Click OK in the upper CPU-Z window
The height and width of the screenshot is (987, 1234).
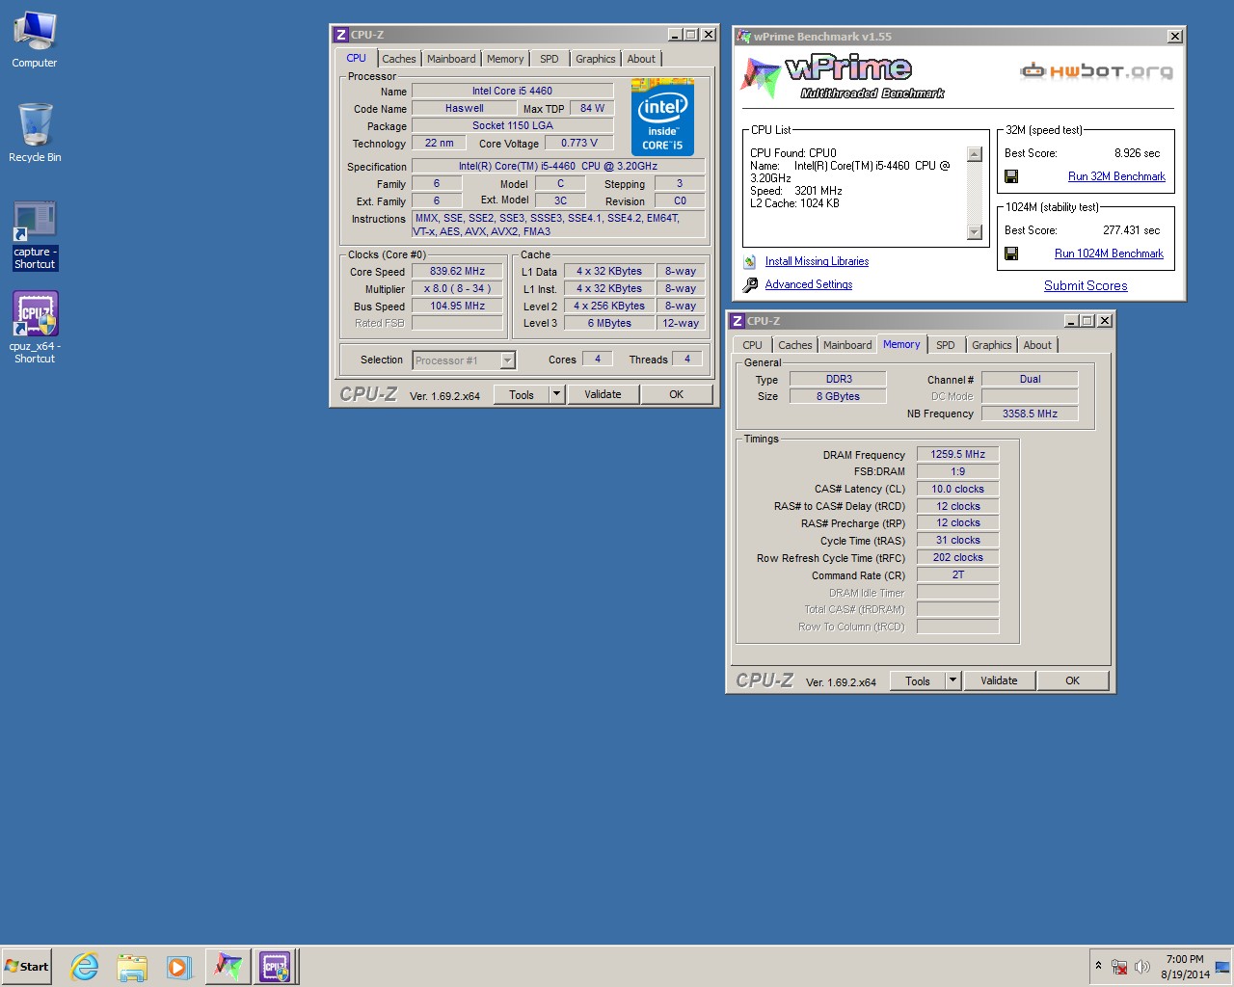(677, 394)
